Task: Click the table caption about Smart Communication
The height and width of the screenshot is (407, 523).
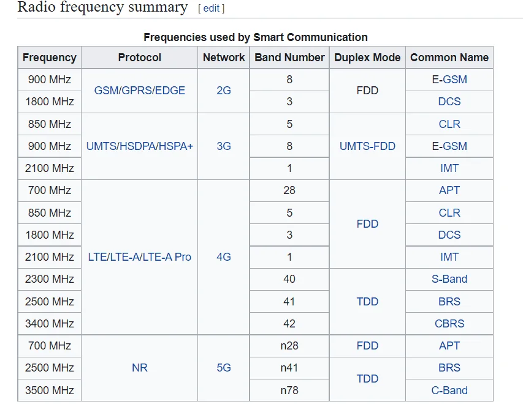Action: [x=256, y=37]
